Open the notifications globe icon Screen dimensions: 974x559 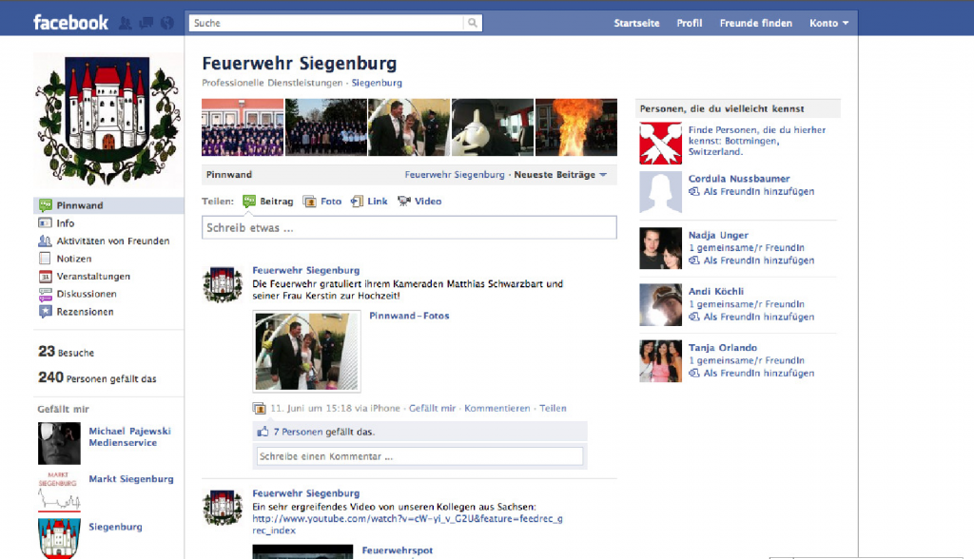click(167, 23)
